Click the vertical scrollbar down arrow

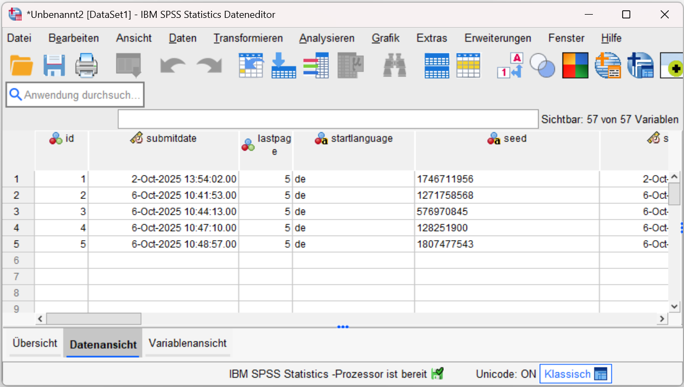674,306
